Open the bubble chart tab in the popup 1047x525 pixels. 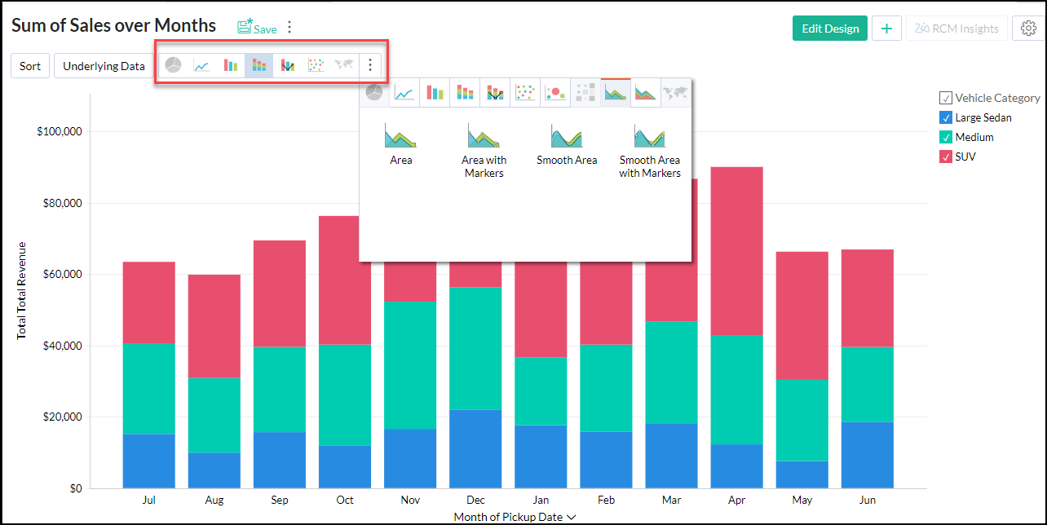point(556,94)
